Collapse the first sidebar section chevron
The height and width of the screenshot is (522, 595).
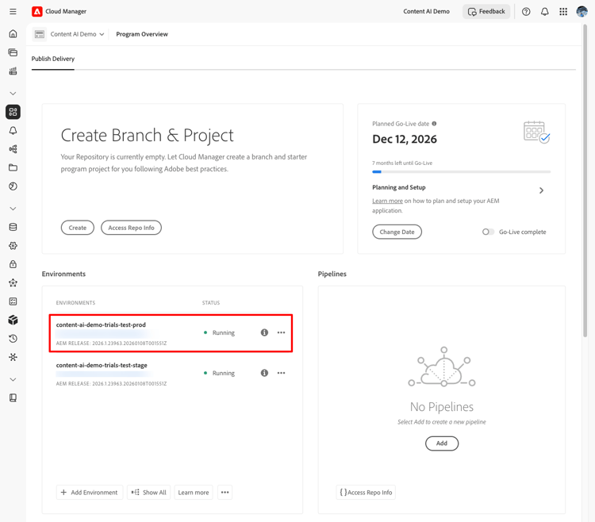pos(13,94)
